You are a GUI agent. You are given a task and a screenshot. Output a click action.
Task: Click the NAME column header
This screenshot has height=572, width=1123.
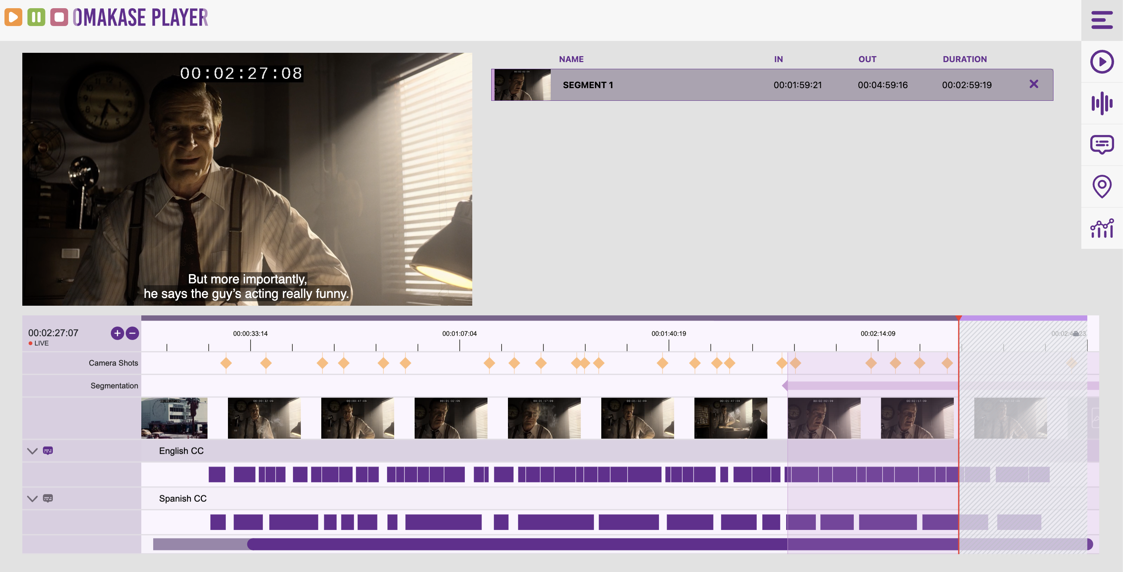571,59
